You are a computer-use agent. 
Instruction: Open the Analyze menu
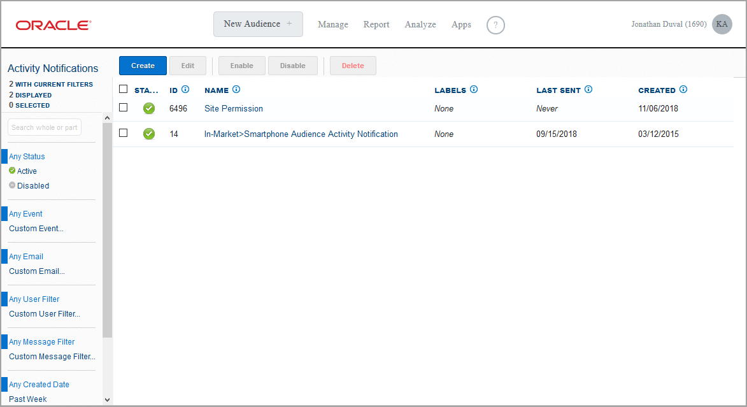pos(420,24)
